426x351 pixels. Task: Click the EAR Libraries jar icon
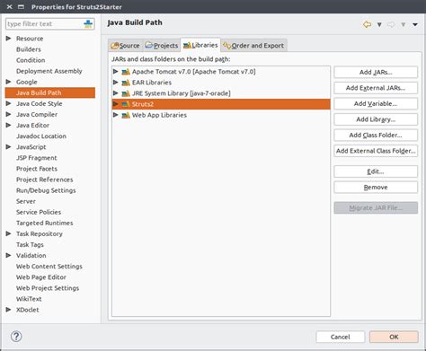[x=126, y=83]
